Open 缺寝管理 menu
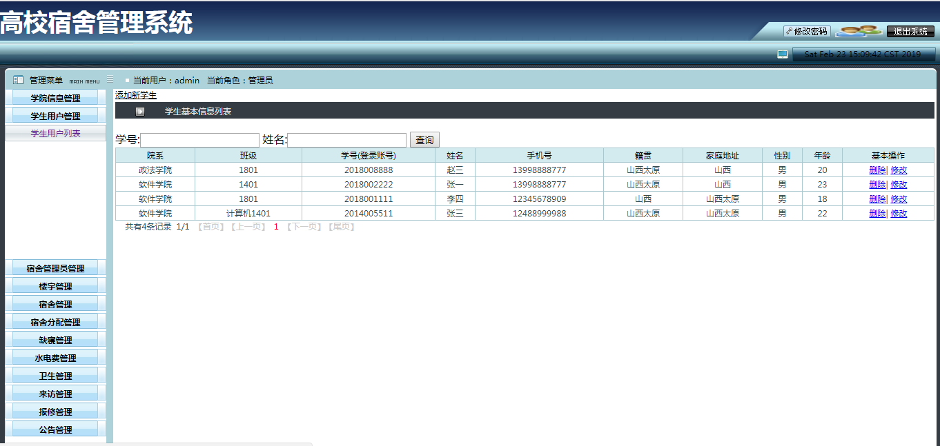 pos(55,340)
